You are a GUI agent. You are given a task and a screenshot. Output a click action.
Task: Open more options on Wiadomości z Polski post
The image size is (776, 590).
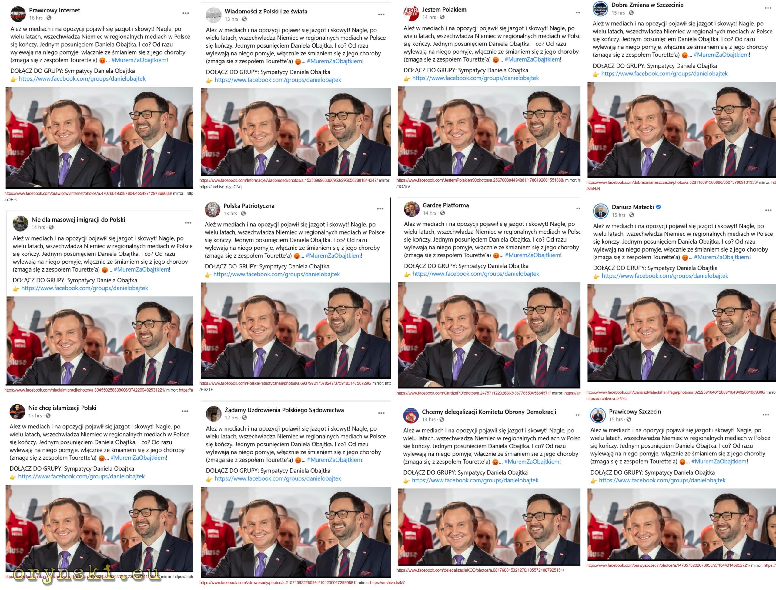[x=382, y=15]
